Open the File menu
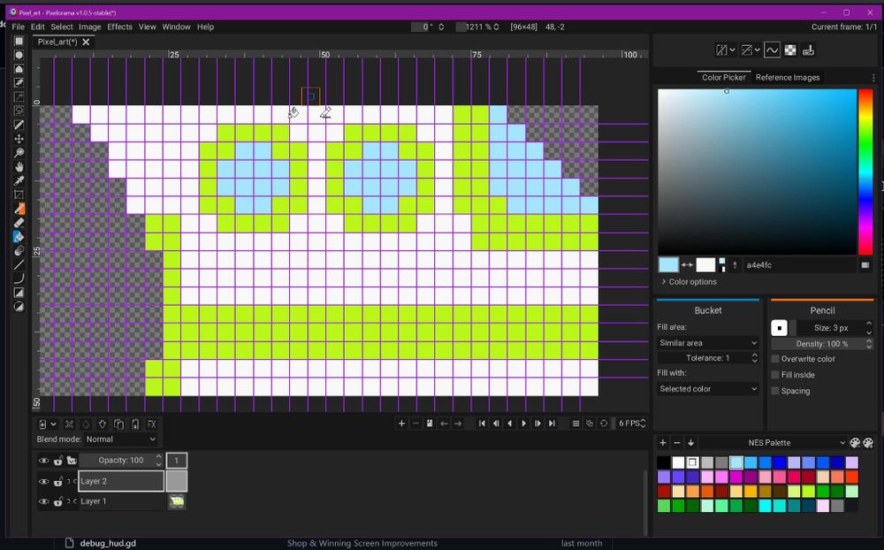Viewport: 884px width, 550px height. pyautogui.click(x=18, y=27)
